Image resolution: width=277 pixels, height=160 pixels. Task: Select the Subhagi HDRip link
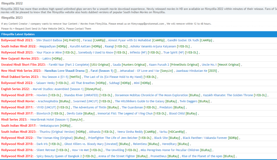point(114,83)
